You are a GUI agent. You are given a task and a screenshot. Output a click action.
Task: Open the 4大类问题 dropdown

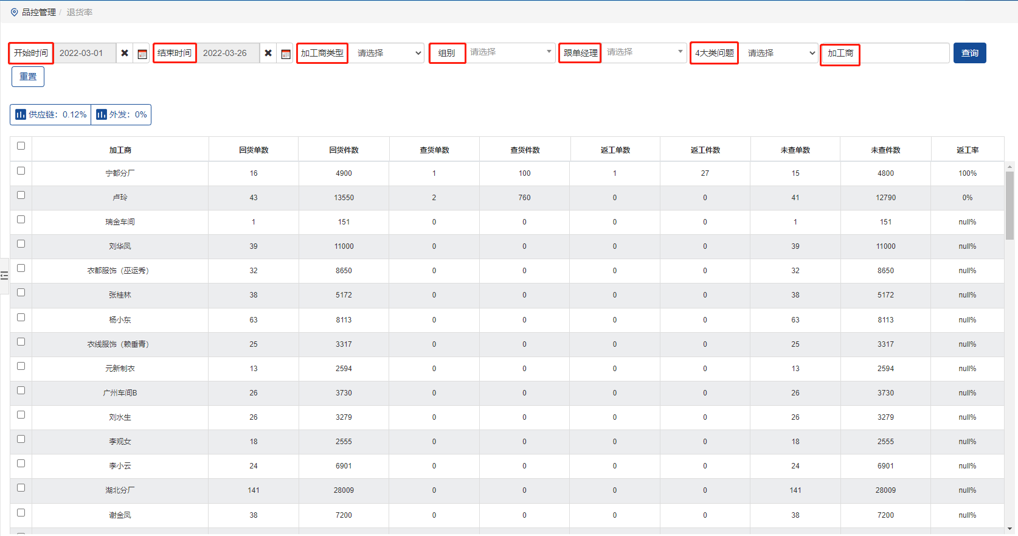coord(779,54)
